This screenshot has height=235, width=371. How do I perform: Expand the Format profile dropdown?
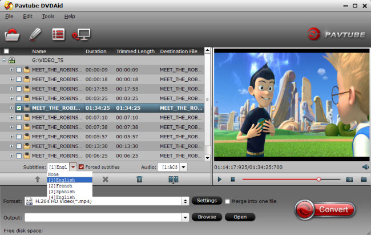(x=185, y=201)
